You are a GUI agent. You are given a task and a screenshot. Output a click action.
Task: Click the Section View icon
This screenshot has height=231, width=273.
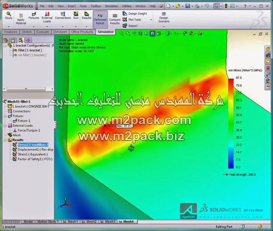(140, 34)
